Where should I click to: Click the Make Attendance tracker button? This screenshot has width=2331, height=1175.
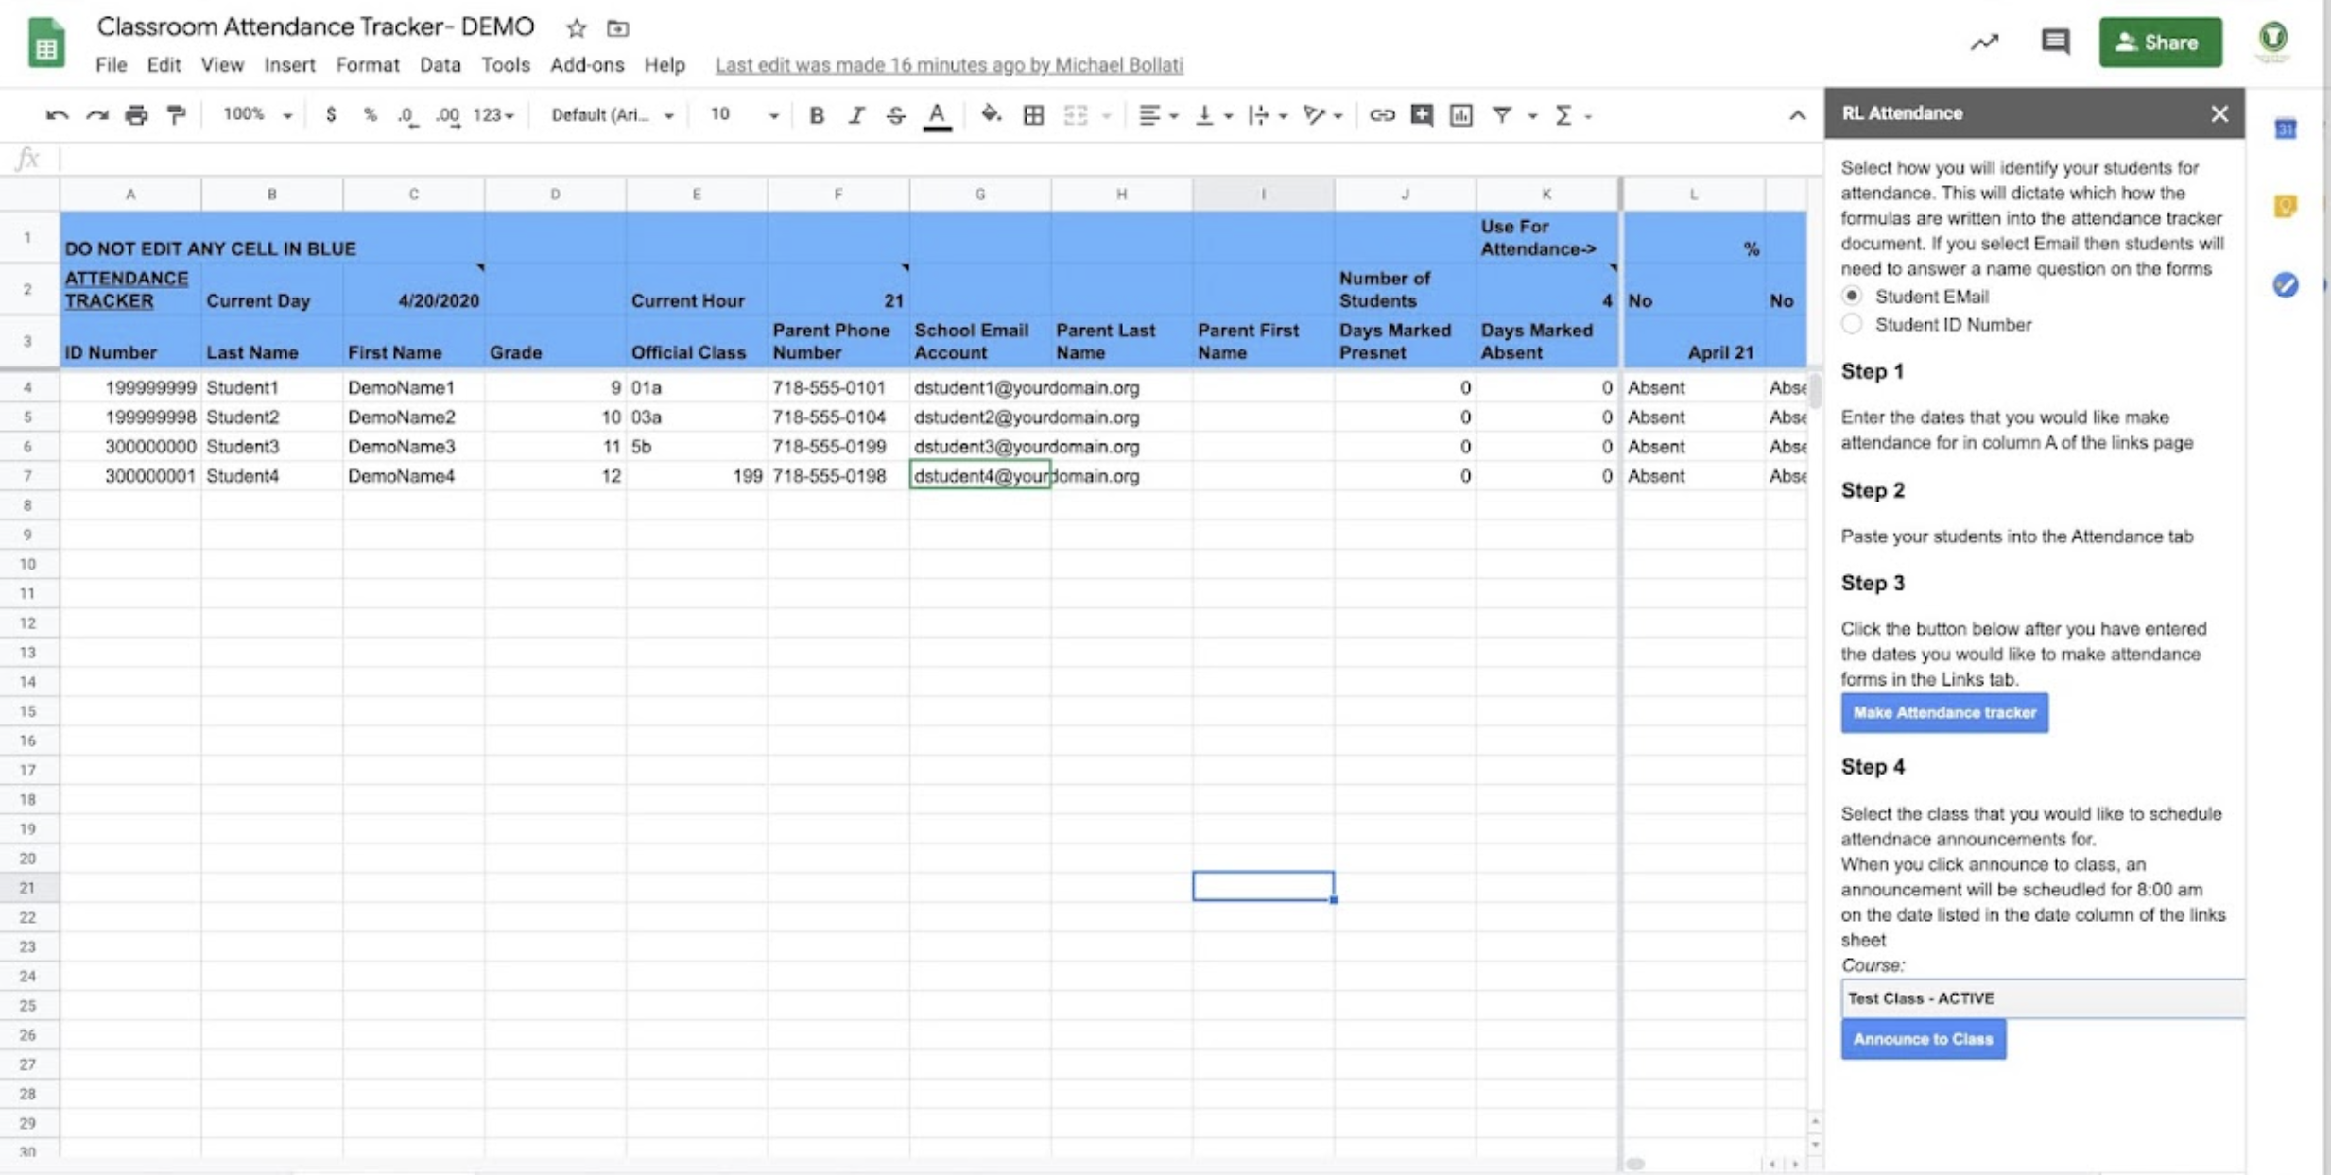(1943, 713)
